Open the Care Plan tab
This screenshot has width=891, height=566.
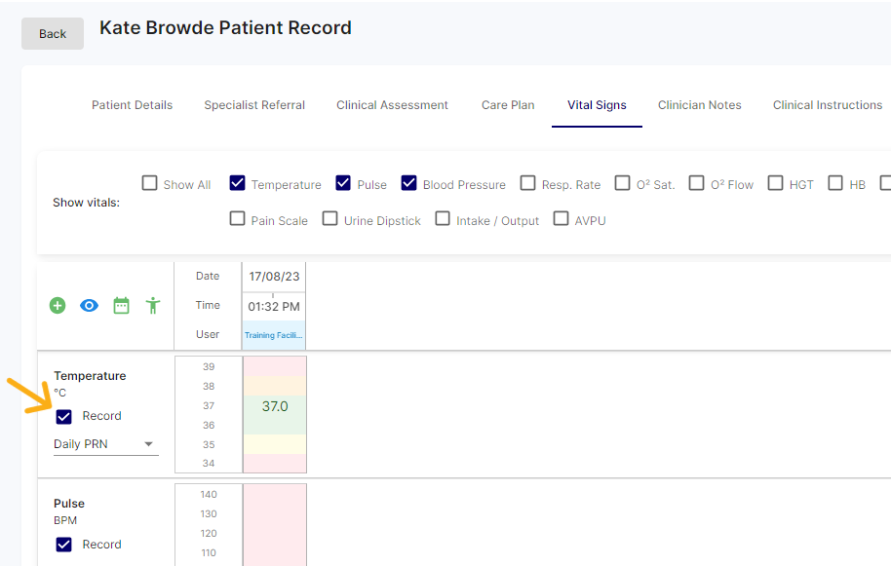(x=508, y=105)
